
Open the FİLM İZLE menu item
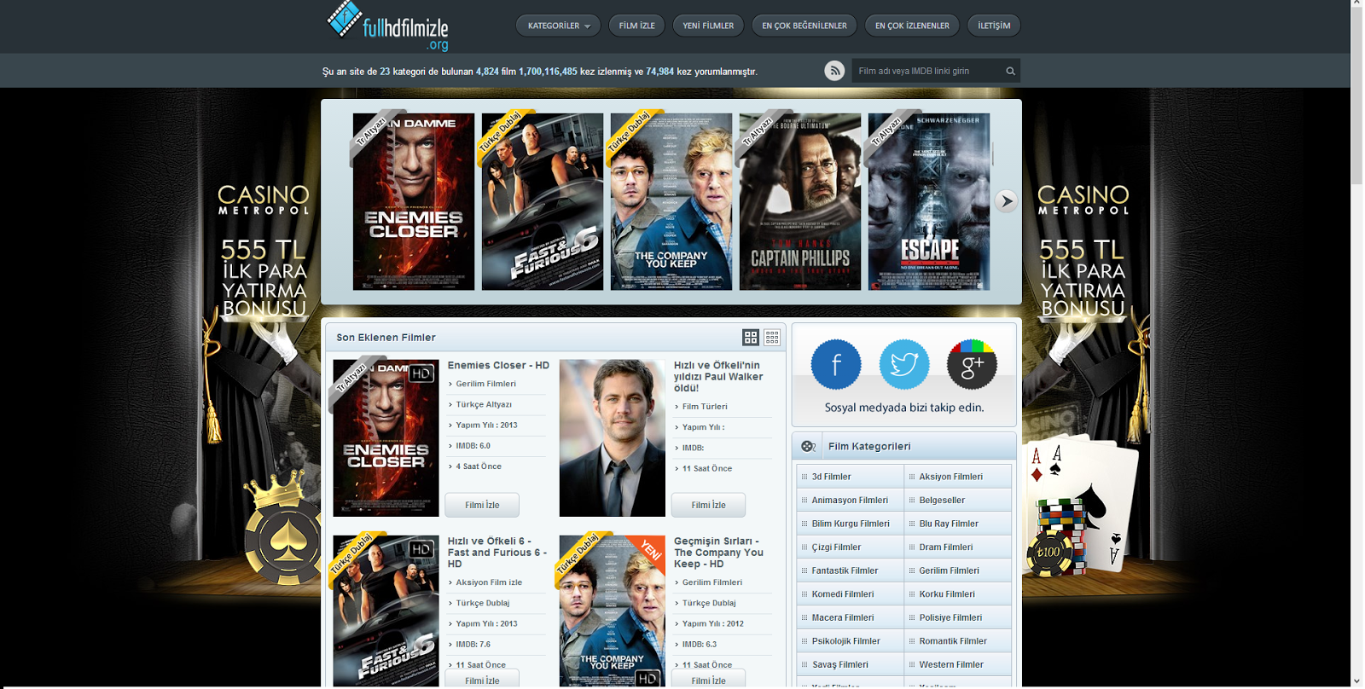tap(636, 26)
